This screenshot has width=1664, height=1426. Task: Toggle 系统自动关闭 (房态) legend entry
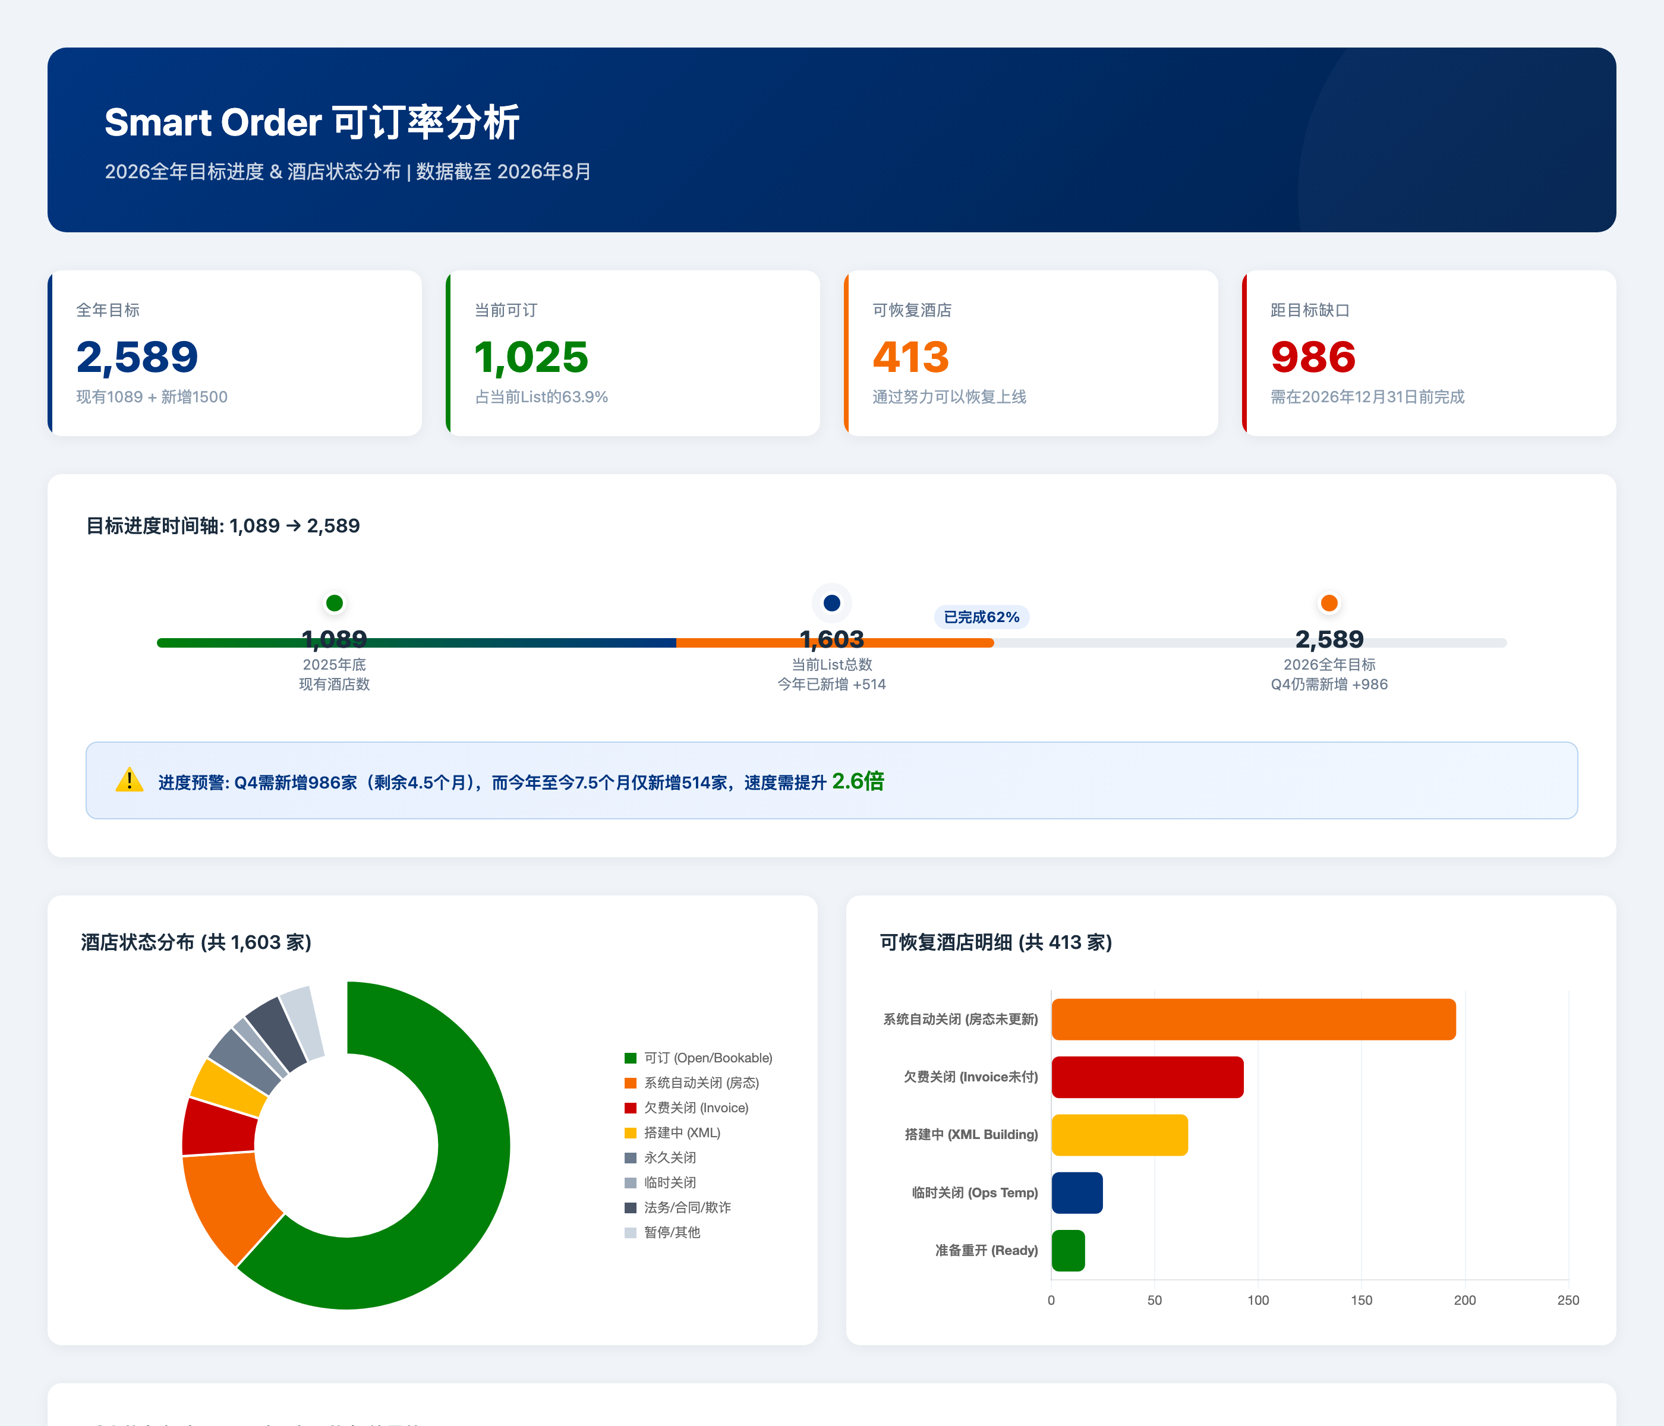tap(692, 1083)
